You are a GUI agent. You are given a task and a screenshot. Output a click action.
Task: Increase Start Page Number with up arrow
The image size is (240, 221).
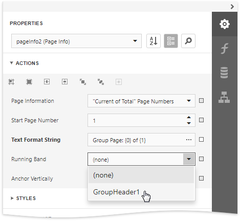tap(189, 118)
